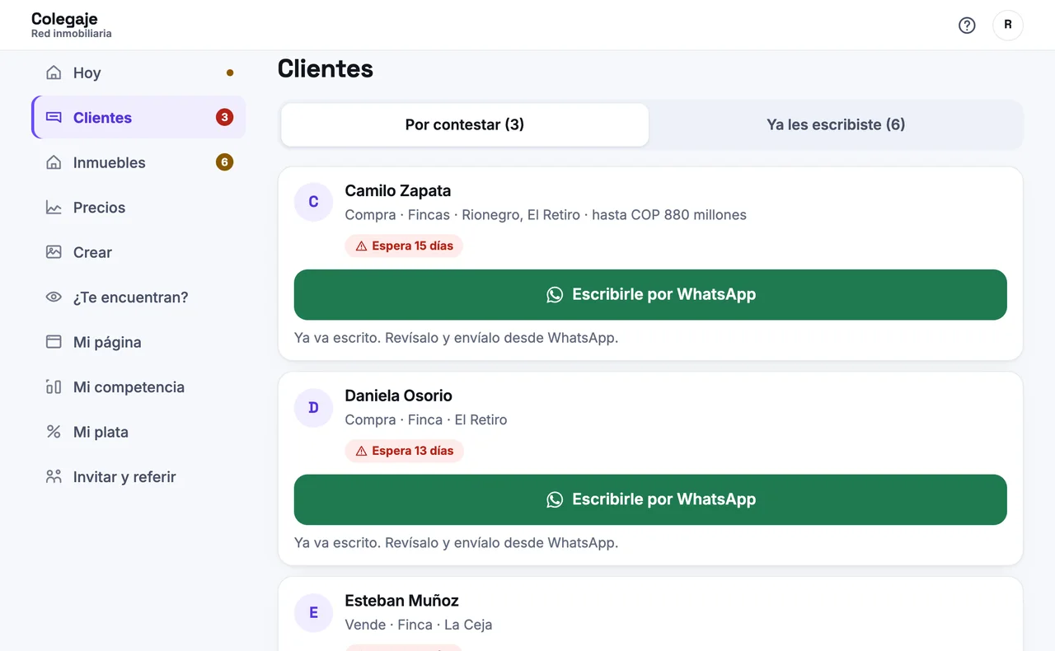Click warning icon in Espera 13 días tag
1055x651 pixels.
point(361,452)
